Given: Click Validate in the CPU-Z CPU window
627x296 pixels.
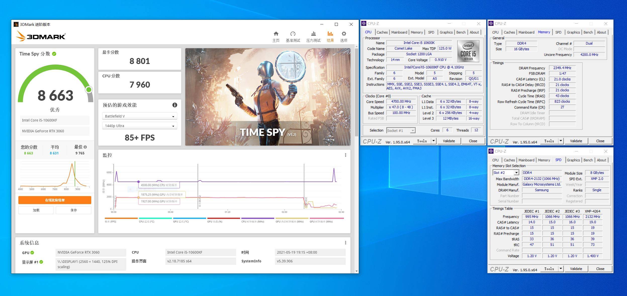Looking at the screenshot, I should click(449, 141).
